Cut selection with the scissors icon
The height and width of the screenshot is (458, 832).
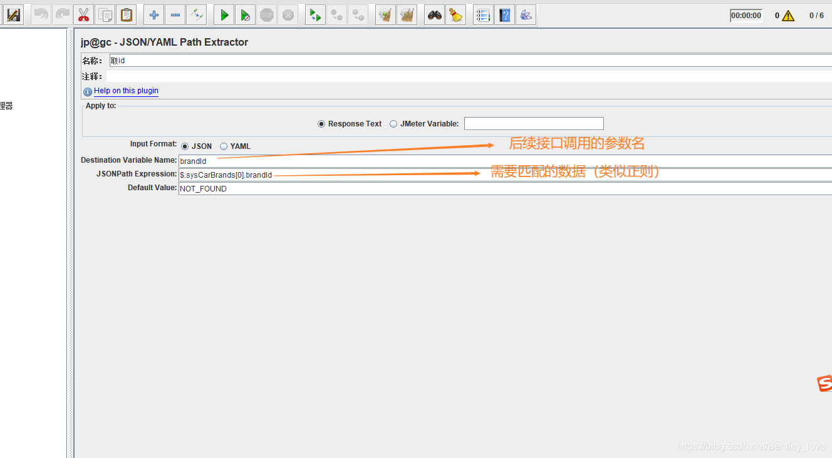point(84,15)
